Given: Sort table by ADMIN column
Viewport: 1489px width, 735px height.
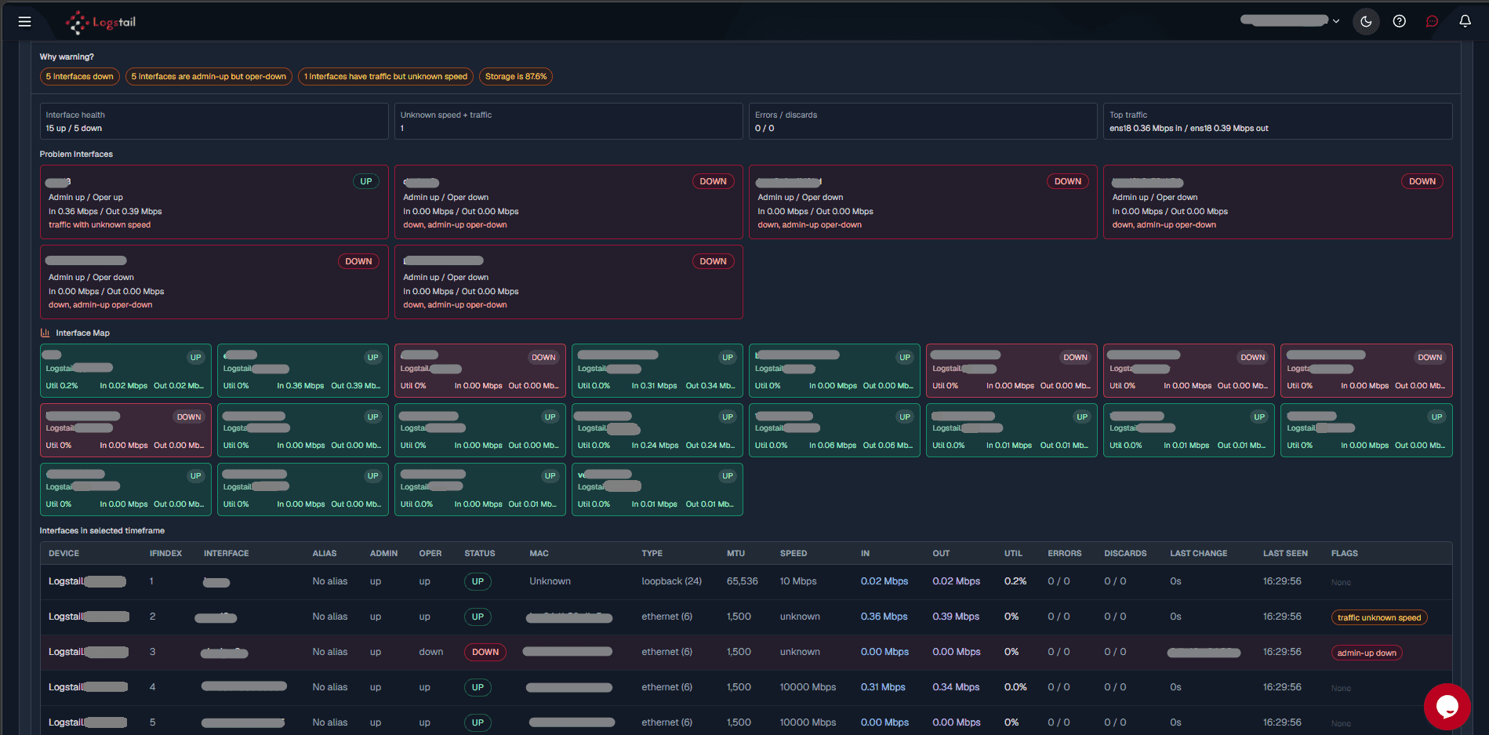Looking at the screenshot, I should pos(383,554).
